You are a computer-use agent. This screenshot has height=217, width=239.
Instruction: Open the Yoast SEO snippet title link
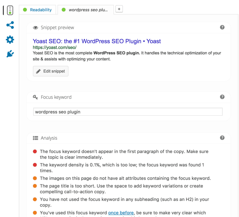97,41
